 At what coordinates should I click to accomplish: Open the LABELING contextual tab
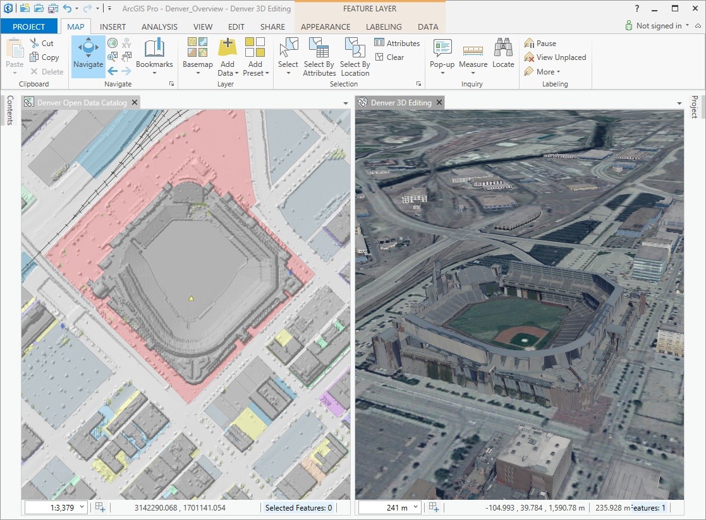(384, 27)
